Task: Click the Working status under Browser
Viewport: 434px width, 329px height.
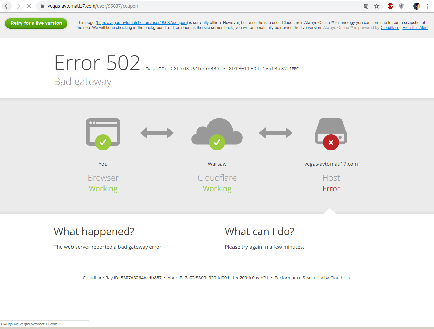Action: pyautogui.click(x=103, y=189)
